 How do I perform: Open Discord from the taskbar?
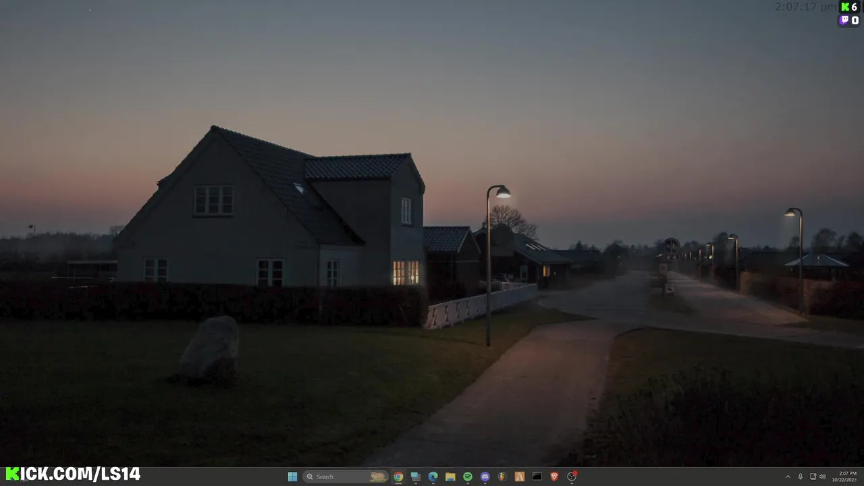coord(485,477)
